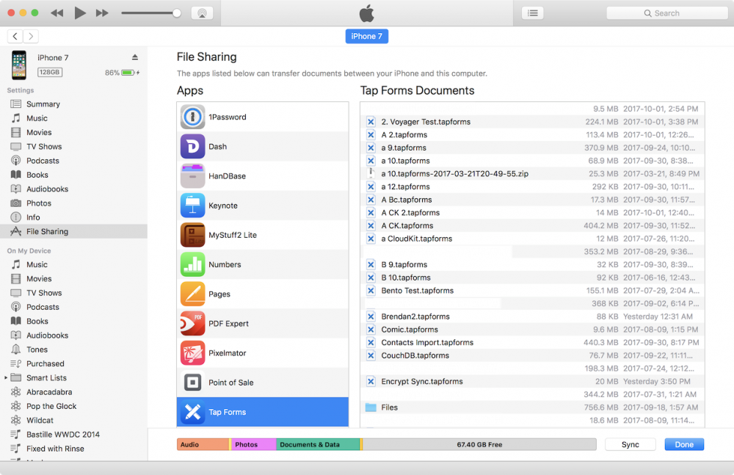Screen dimensions: 734x475
Task: Select the Numbers app
Action: [263, 265]
